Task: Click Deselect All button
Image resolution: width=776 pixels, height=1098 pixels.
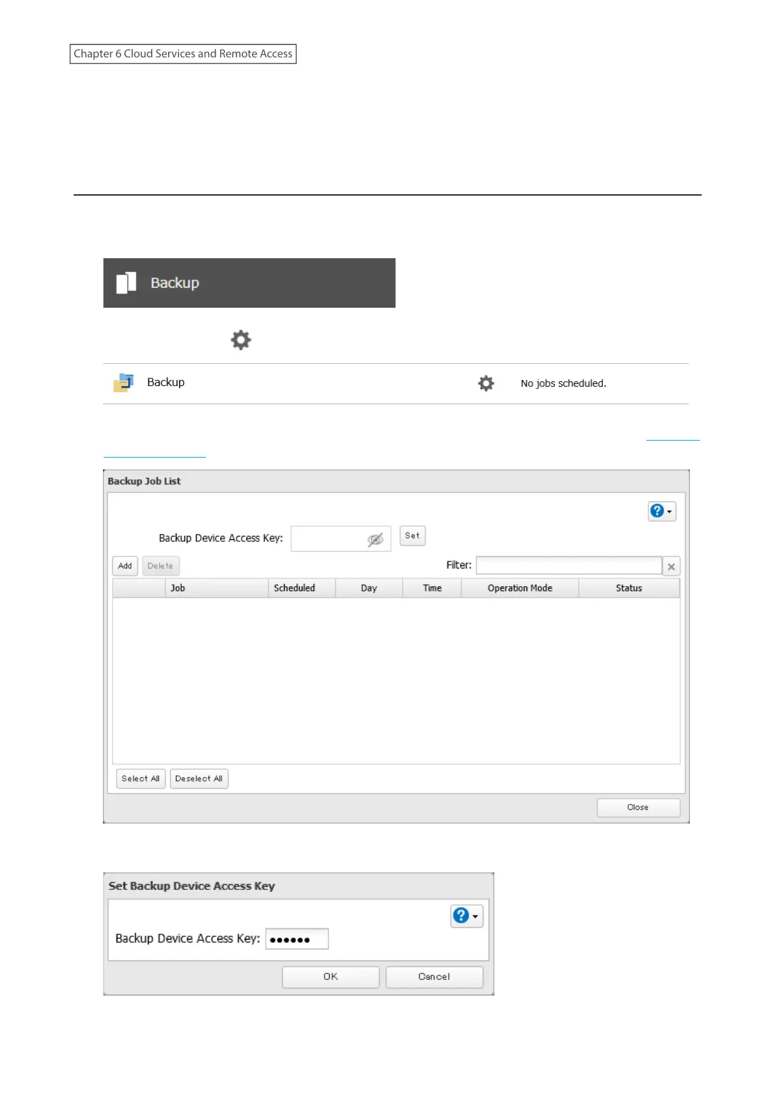Action: tap(199, 779)
